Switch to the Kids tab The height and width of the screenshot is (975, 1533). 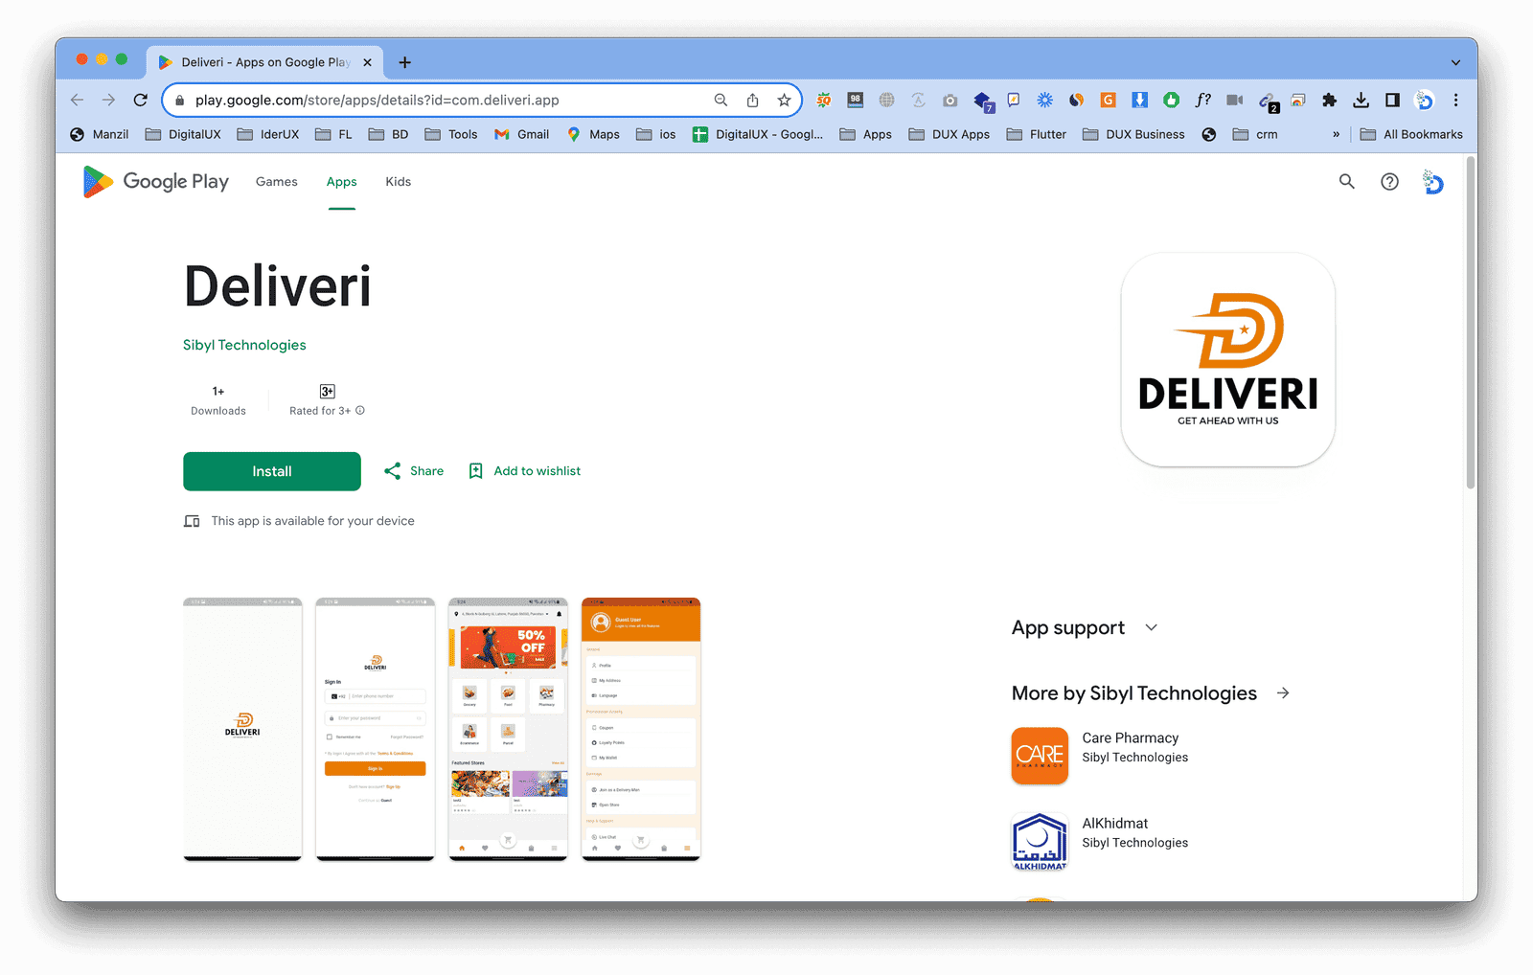398,181
